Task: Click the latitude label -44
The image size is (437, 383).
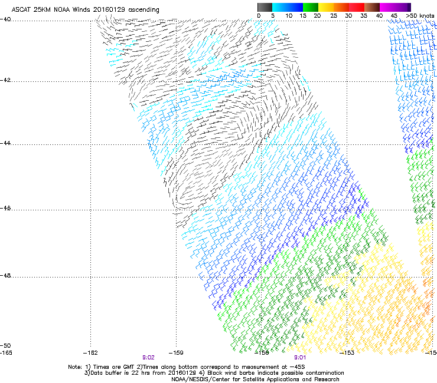Action: click(x=5, y=143)
